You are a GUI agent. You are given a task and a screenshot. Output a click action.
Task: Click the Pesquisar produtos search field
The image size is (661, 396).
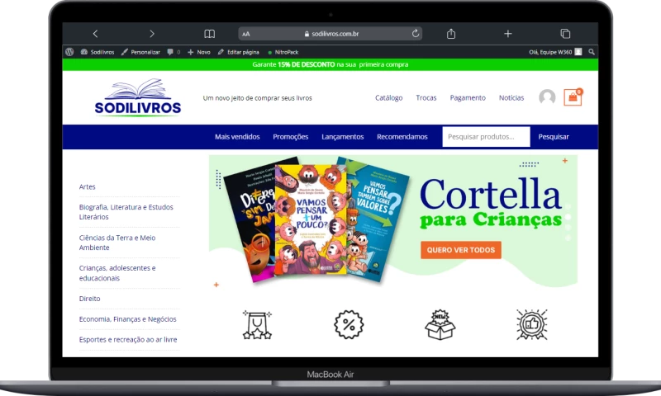tap(486, 137)
